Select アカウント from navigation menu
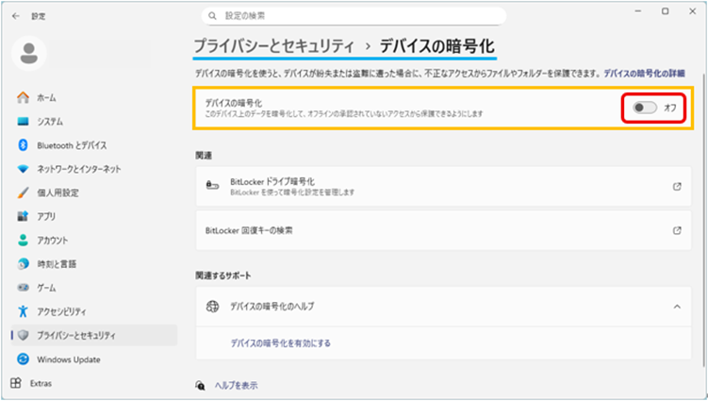The image size is (708, 401). 53,241
